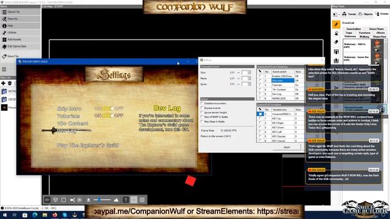Click the 3D cube view icon in map toolbar
This screenshot has height=219, width=390.
click(55, 200)
